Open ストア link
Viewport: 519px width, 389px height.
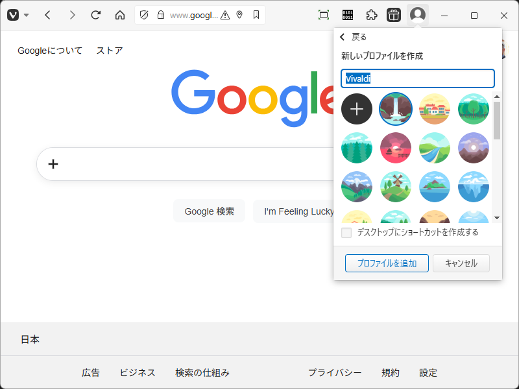click(110, 51)
